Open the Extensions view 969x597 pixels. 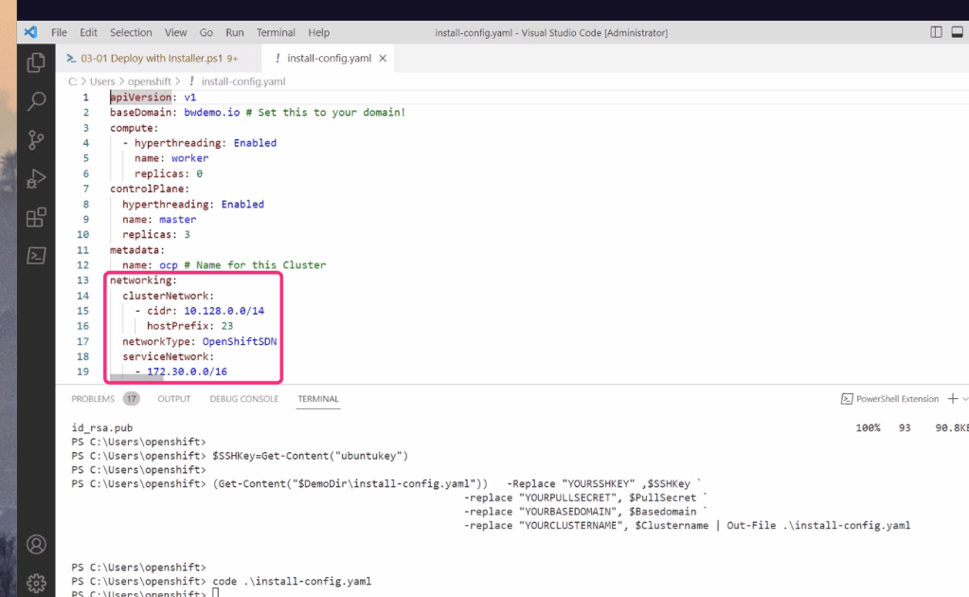(x=36, y=218)
